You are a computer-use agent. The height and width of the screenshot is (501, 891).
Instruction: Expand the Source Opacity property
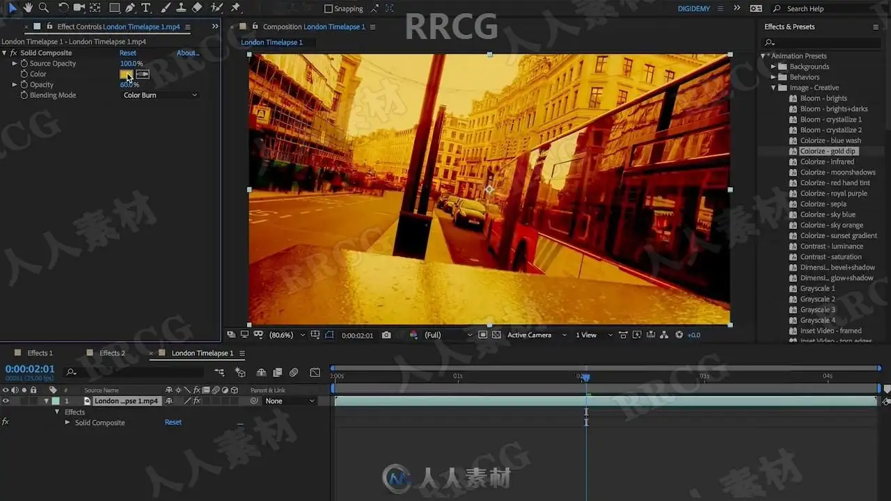coord(15,63)
